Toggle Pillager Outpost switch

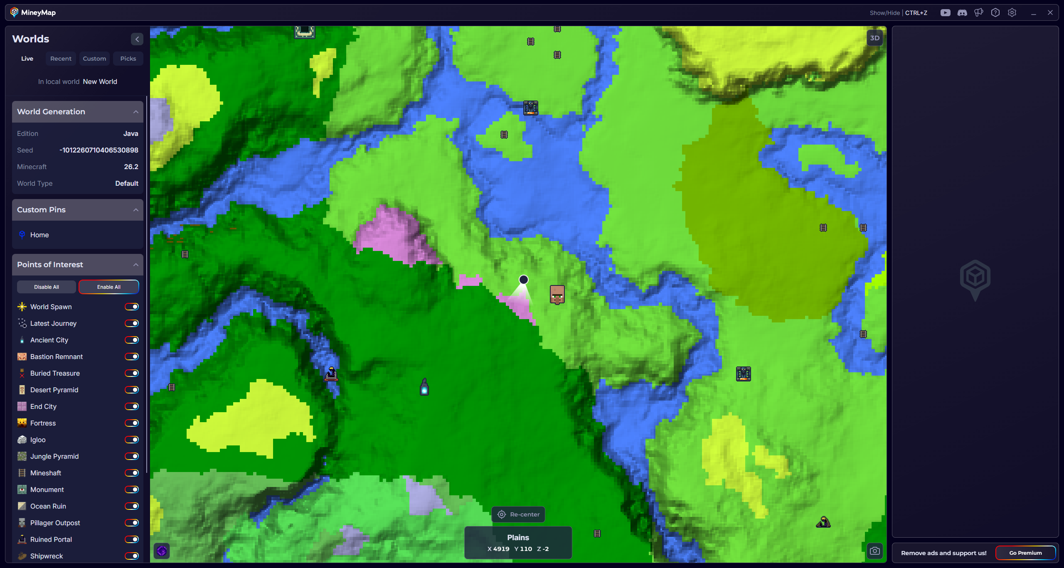pyautogui.click(x=132, y=523)
